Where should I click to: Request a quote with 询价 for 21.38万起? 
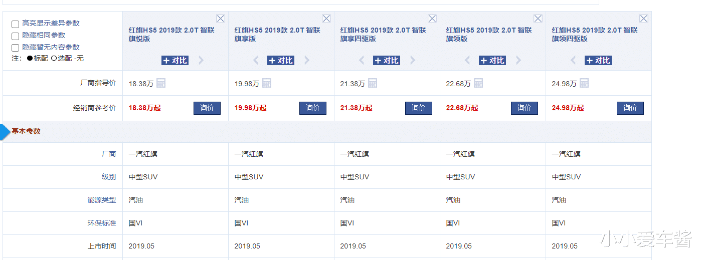[x=419, y=108]
